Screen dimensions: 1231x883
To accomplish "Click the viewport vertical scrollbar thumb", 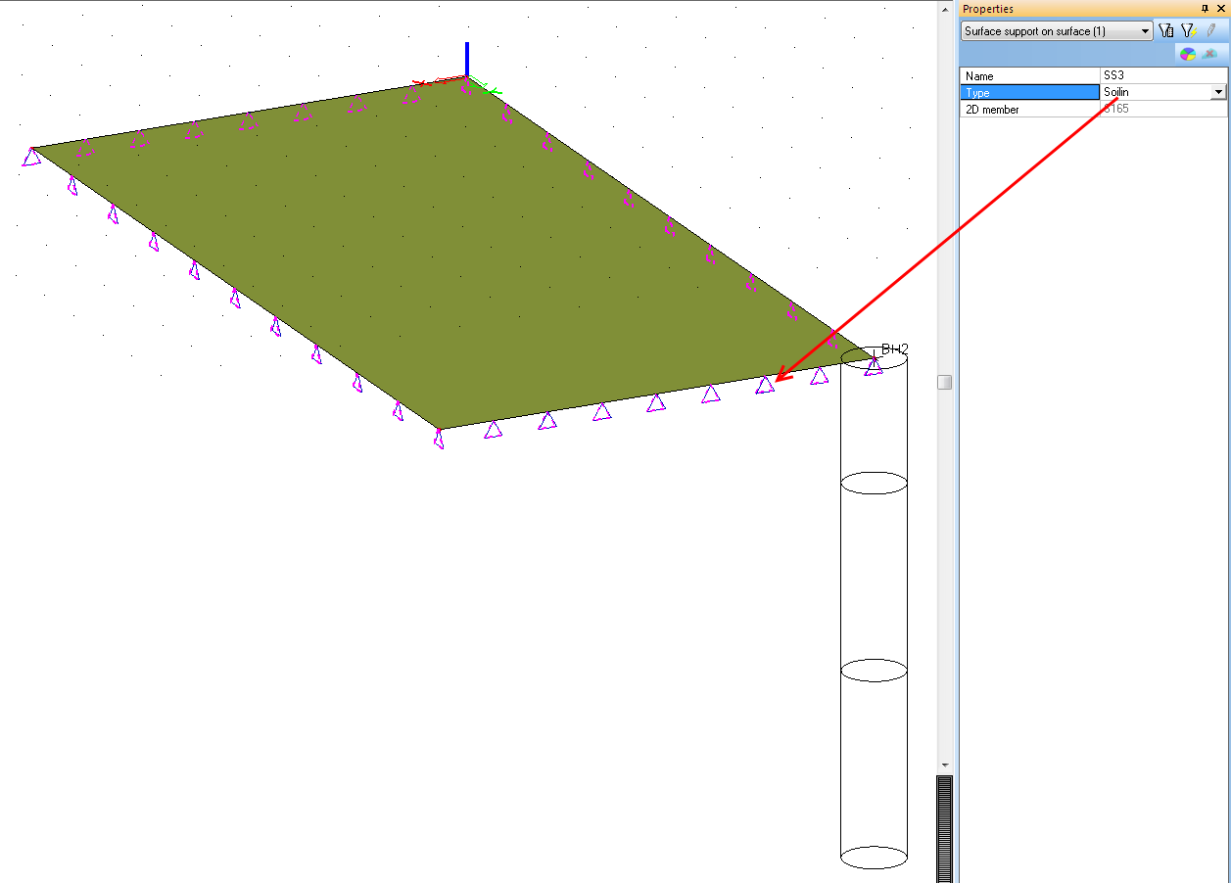I will coord(944,382).
